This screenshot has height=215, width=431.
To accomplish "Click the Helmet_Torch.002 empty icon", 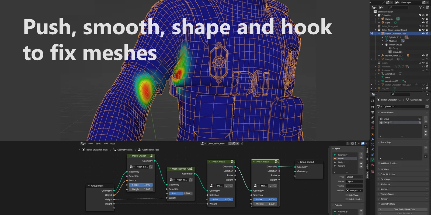I will [383, 55].
